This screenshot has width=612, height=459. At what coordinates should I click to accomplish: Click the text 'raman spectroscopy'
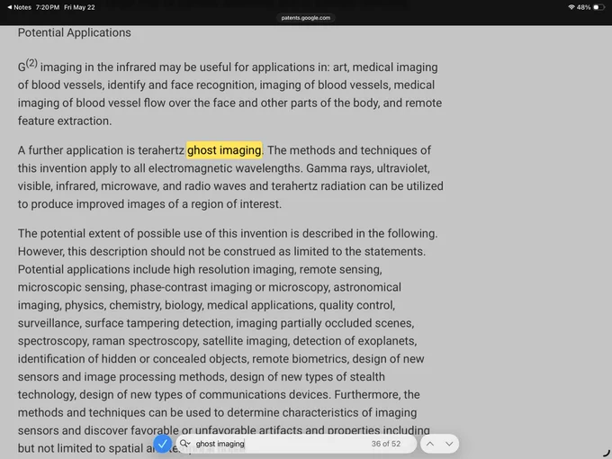click(145, 341)
